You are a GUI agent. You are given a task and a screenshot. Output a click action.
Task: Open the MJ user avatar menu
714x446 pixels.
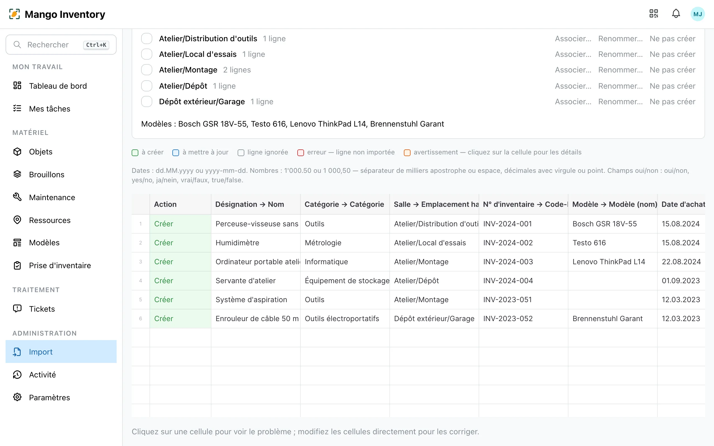[x=698, y=14]
